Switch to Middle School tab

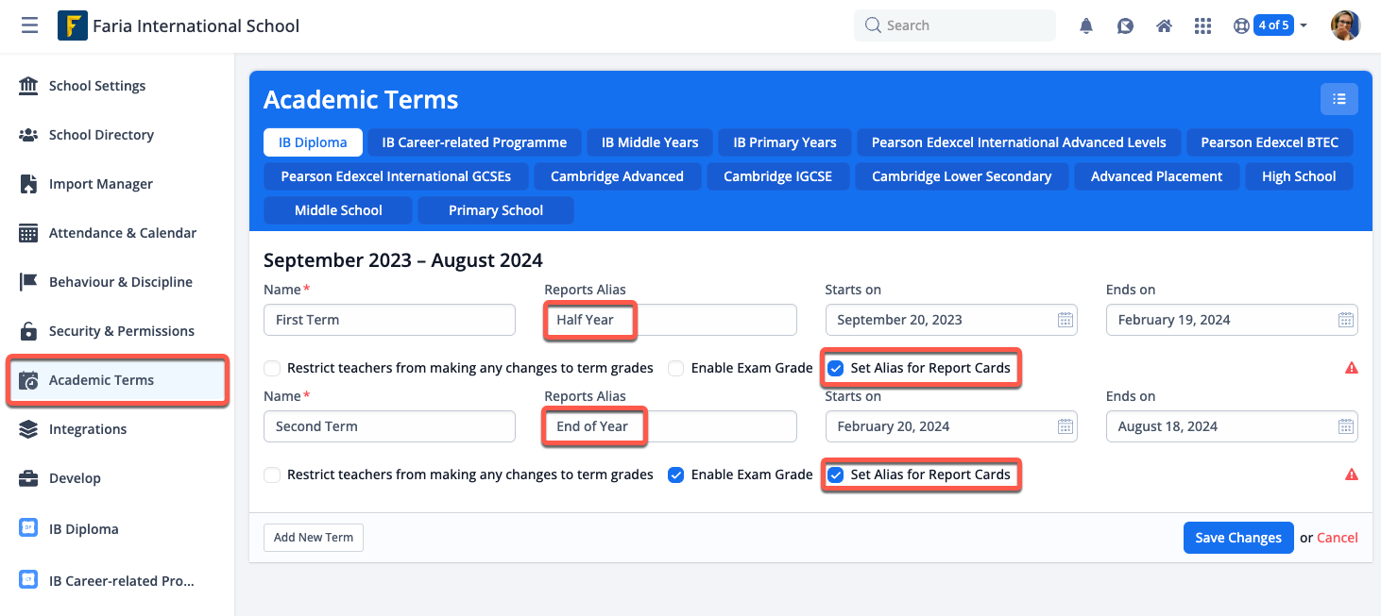pos(338,210)
